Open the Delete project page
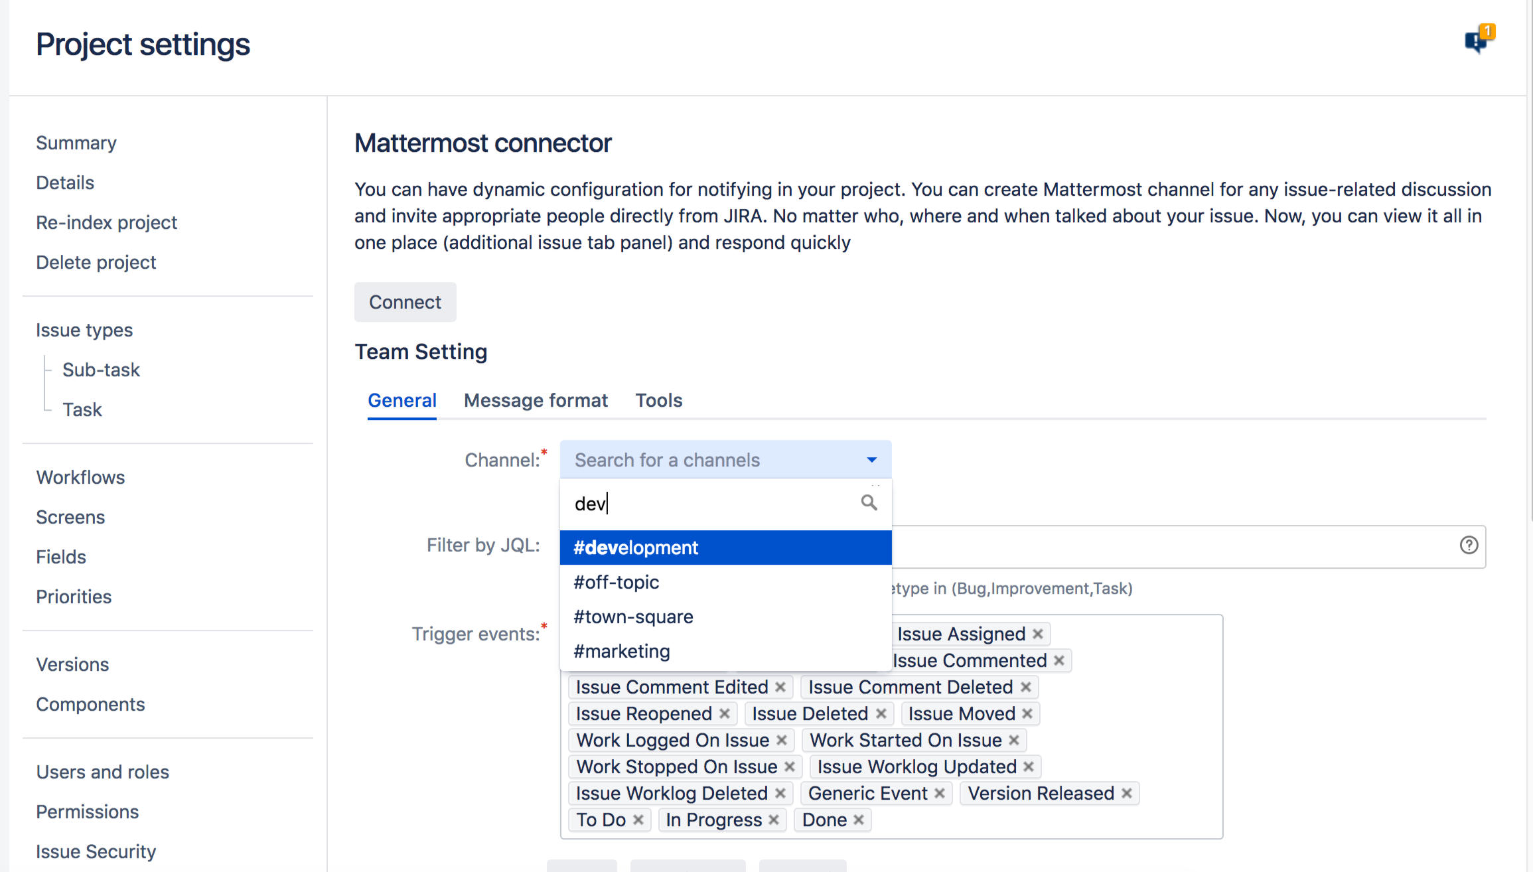The width and height of the screenshot is (1533, 872). point(96,262)
